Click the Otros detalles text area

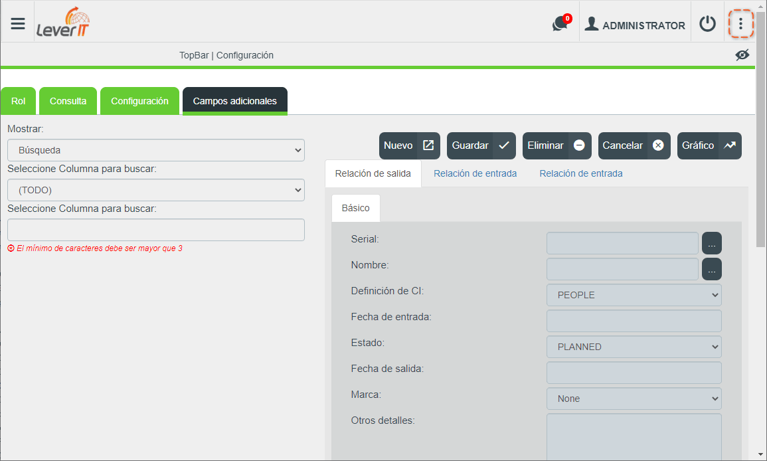coord(634,437)
